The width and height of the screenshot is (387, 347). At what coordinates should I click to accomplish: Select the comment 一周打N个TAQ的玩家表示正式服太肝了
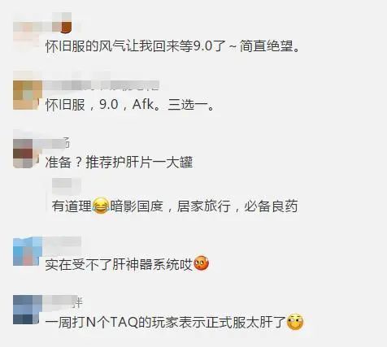[174, 323]
